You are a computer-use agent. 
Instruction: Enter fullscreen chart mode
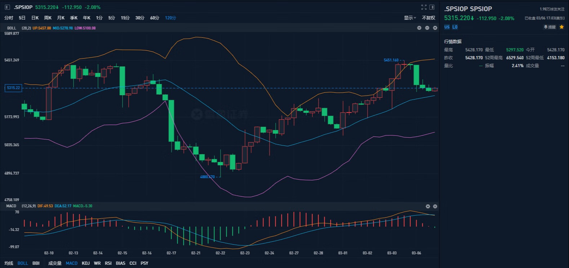tap(424, 7)
